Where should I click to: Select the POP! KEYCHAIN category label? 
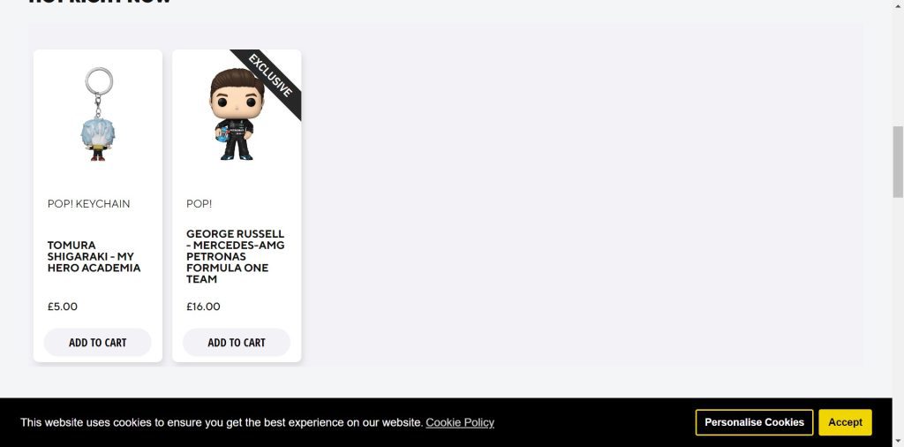(x=89, y=203)
